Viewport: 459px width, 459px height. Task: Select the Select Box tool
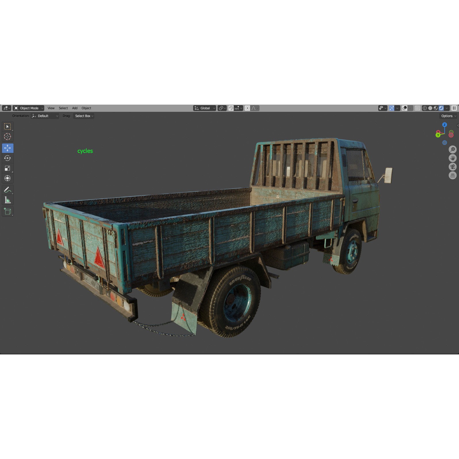point(7,126)
